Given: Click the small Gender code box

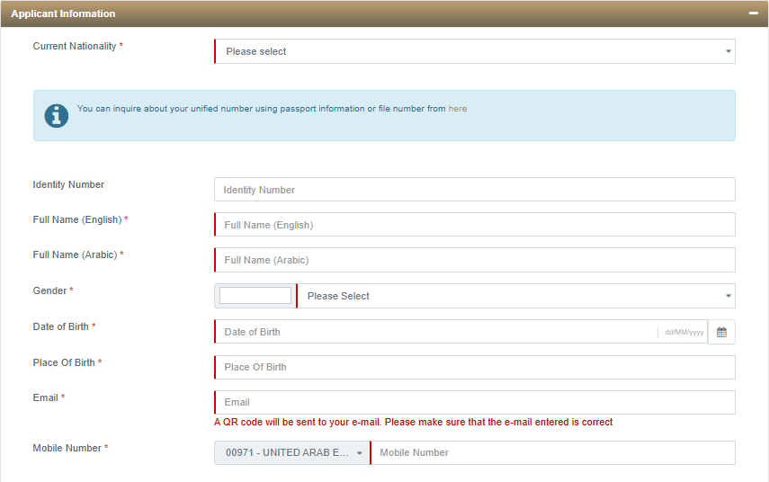Looking at the screenshot, I should click(255, 296).
